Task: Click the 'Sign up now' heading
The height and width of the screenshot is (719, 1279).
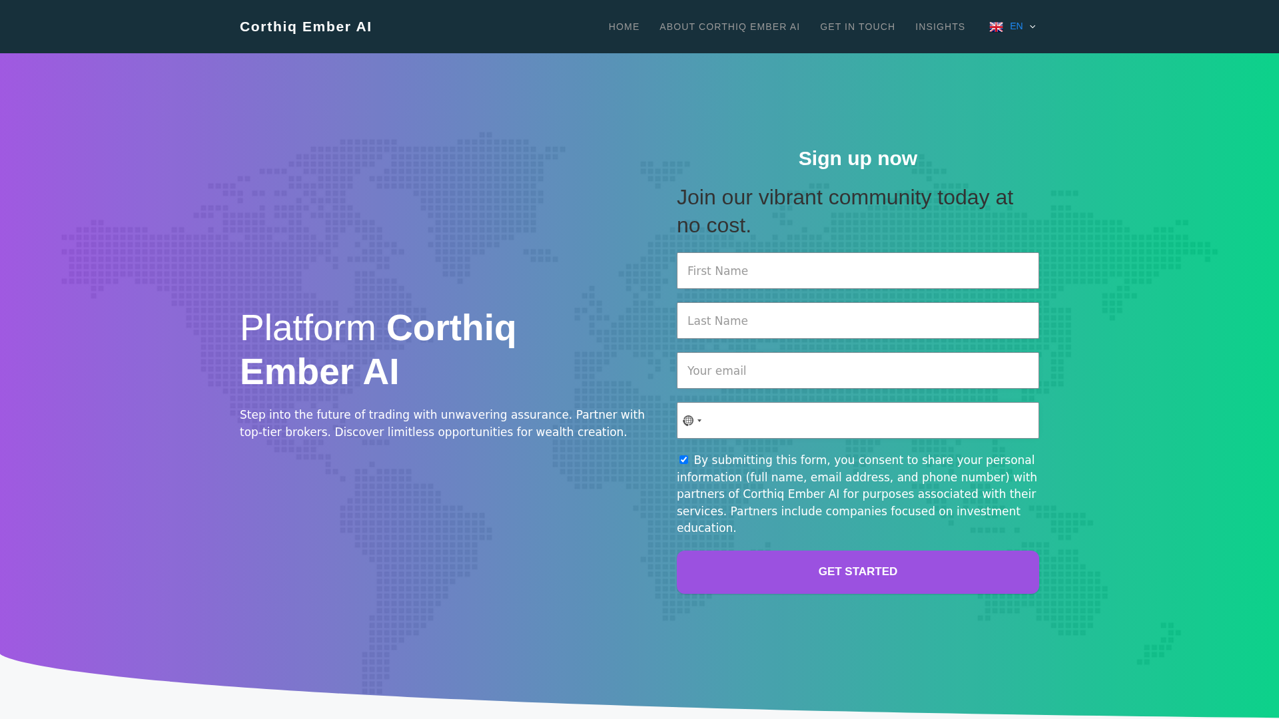Action: point(858,158)
